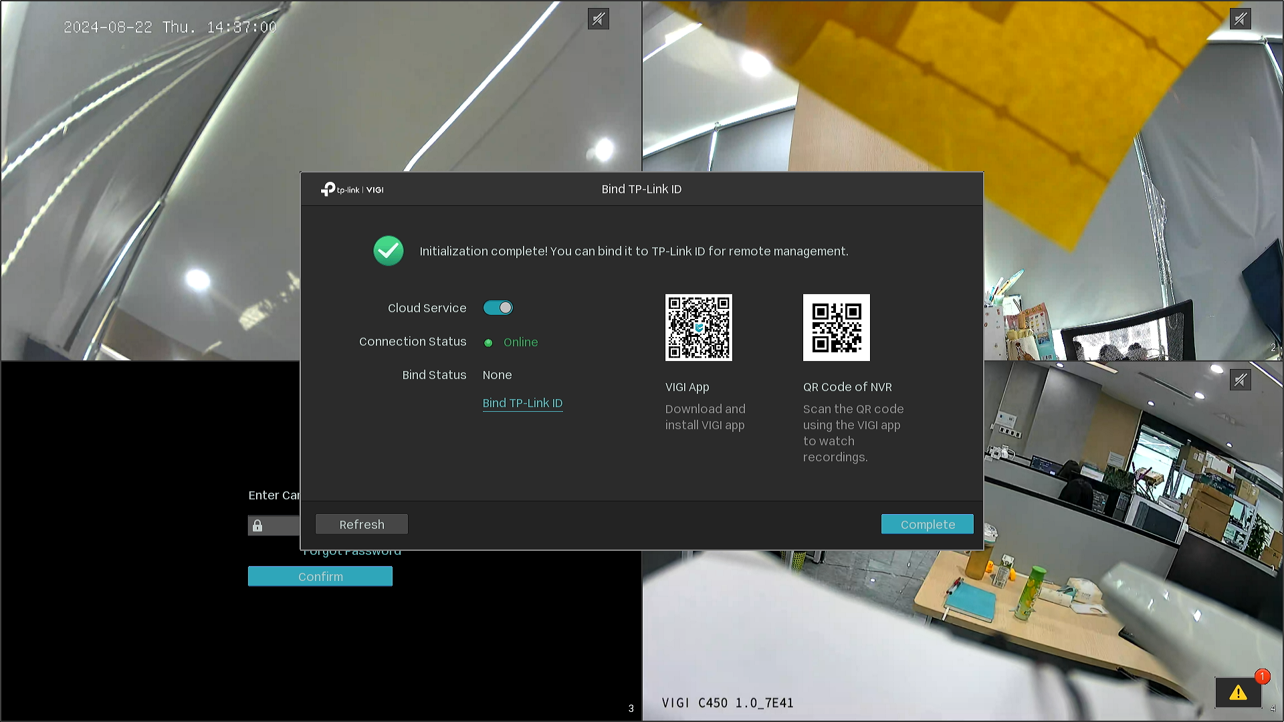Click the Complete button
Screen dimensions: 1284x722
(928, 524)
